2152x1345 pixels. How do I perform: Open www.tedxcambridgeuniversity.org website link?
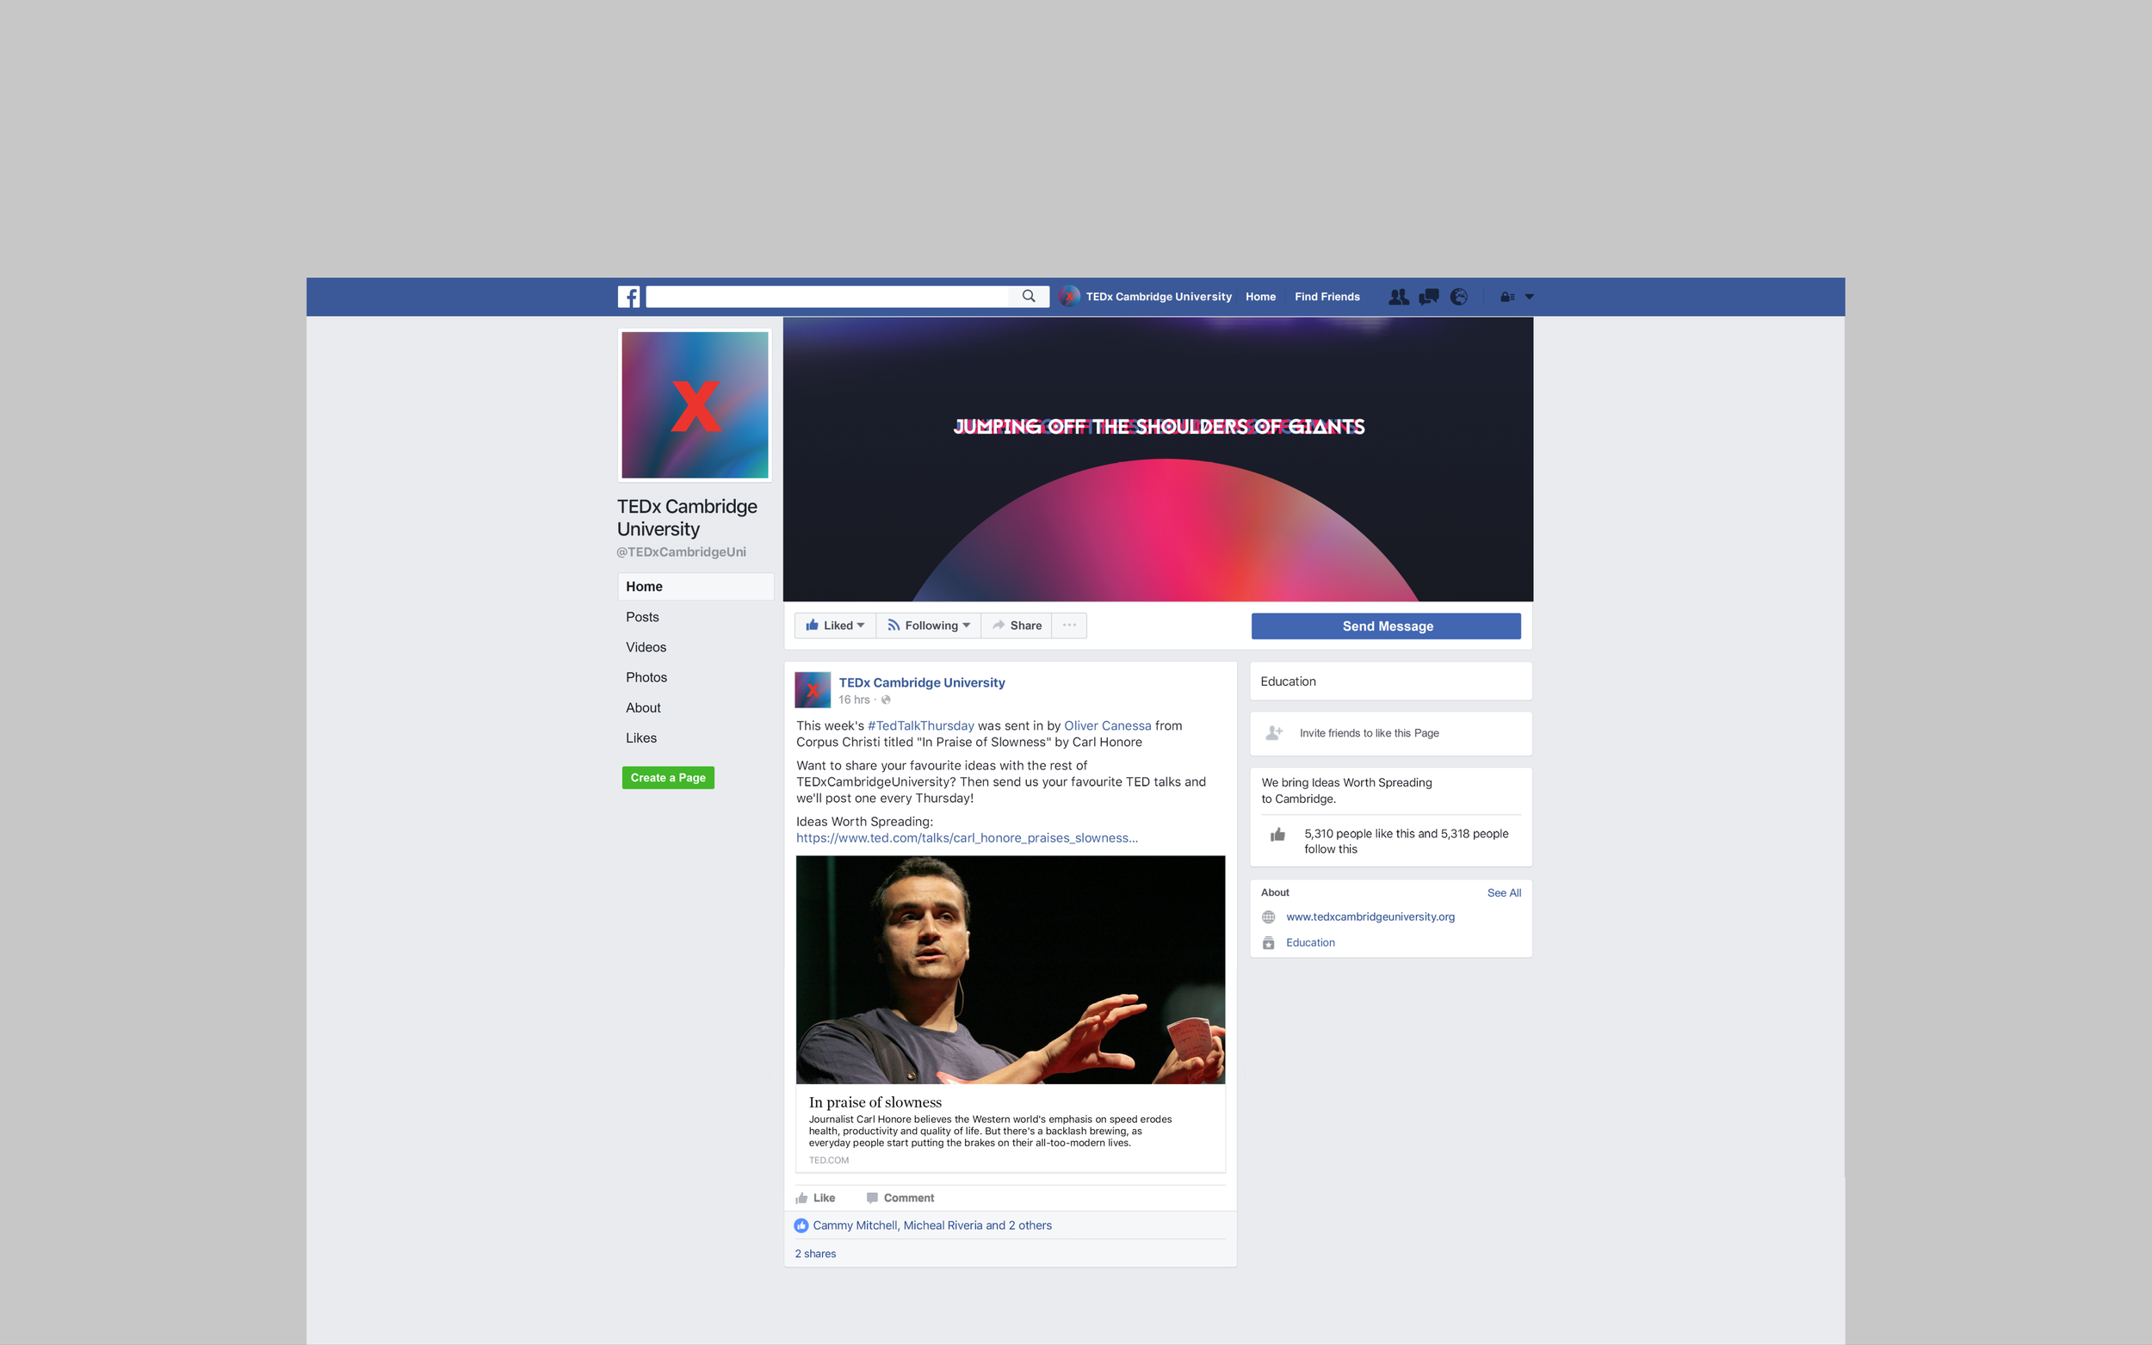tap(1370, 916)
